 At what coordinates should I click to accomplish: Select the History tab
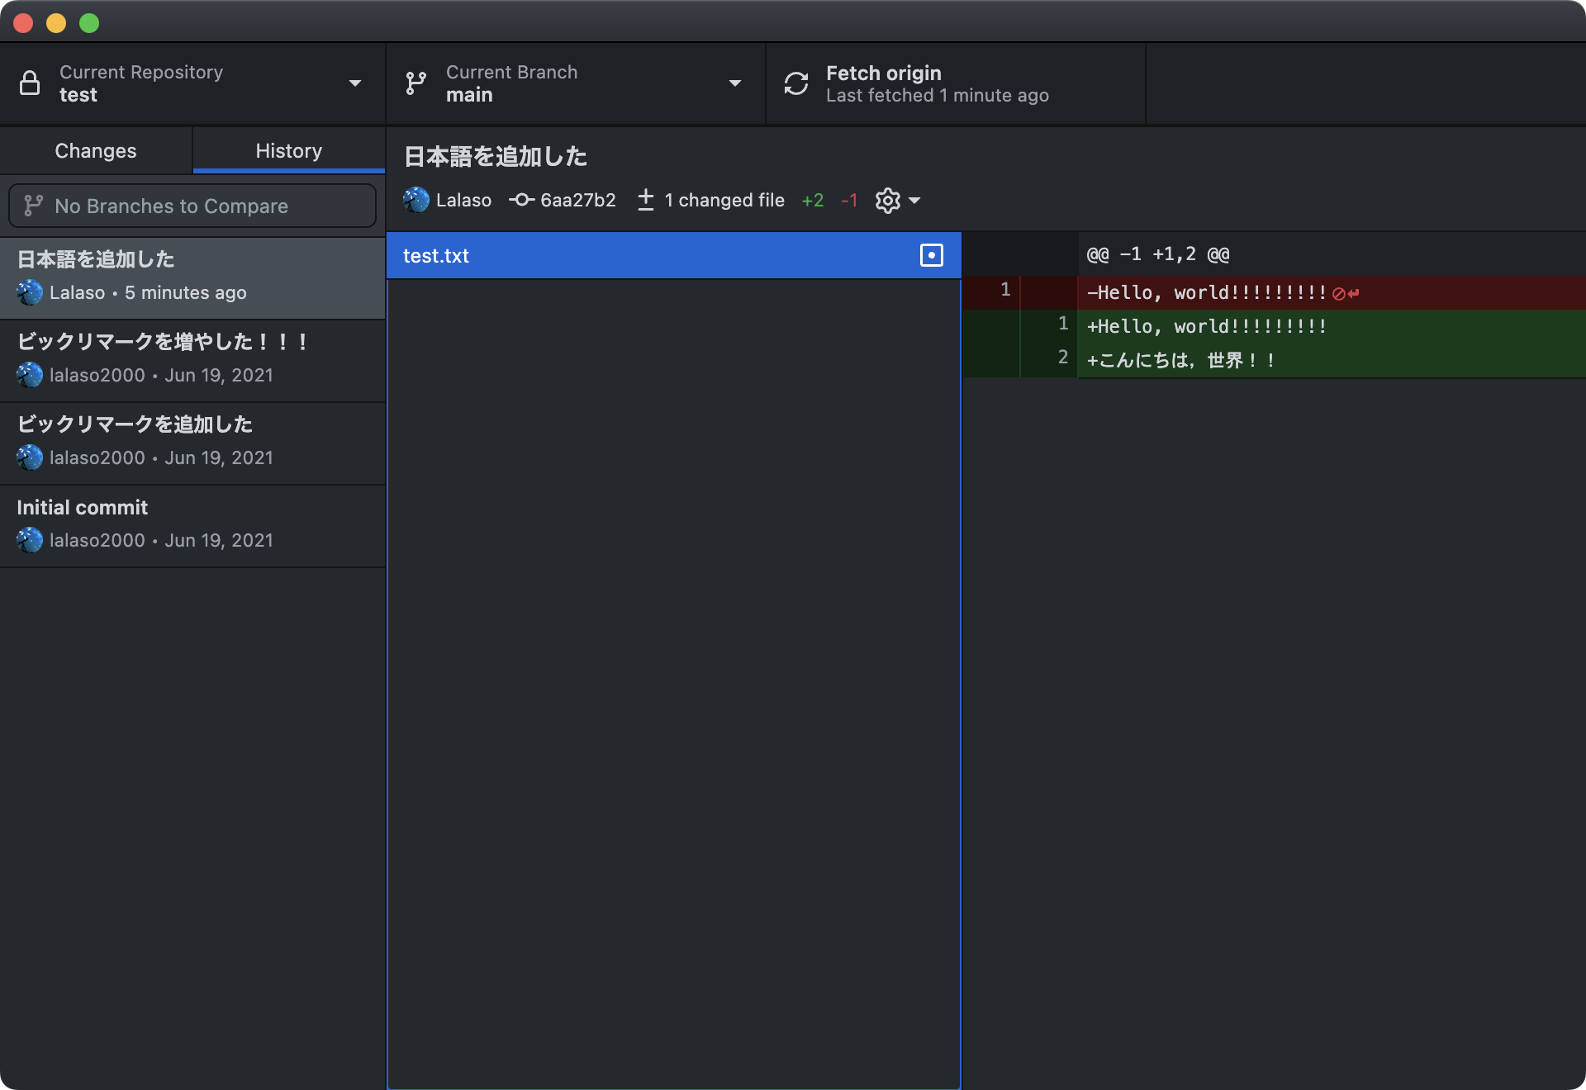(289, 151)
